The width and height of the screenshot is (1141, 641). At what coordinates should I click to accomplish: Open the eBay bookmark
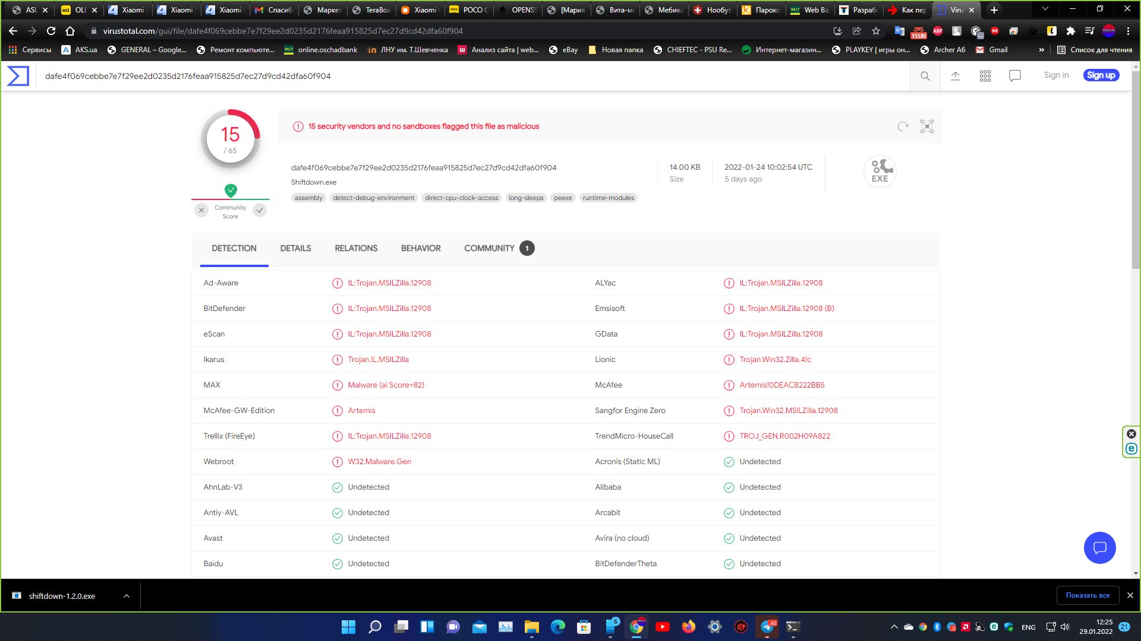[563, 50]
